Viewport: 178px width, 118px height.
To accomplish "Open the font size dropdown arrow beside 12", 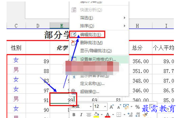I will (x=105, y=107).
